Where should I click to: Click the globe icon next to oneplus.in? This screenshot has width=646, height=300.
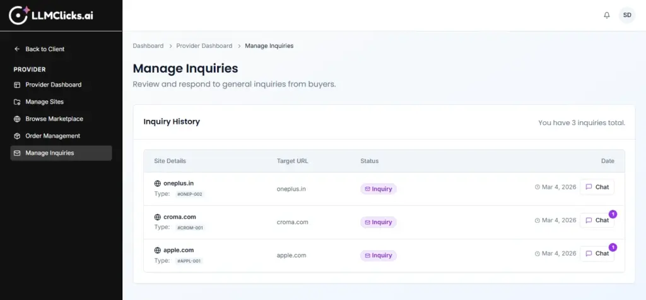click(158, 183)
